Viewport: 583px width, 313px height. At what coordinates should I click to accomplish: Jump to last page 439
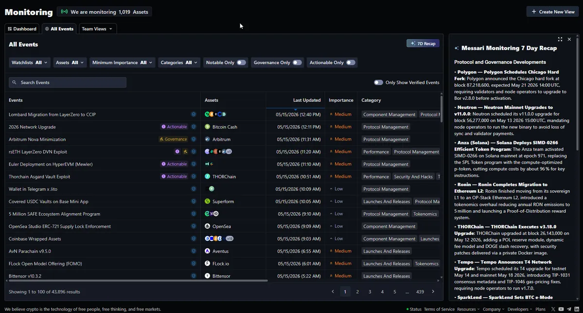(x=420, y=292)
